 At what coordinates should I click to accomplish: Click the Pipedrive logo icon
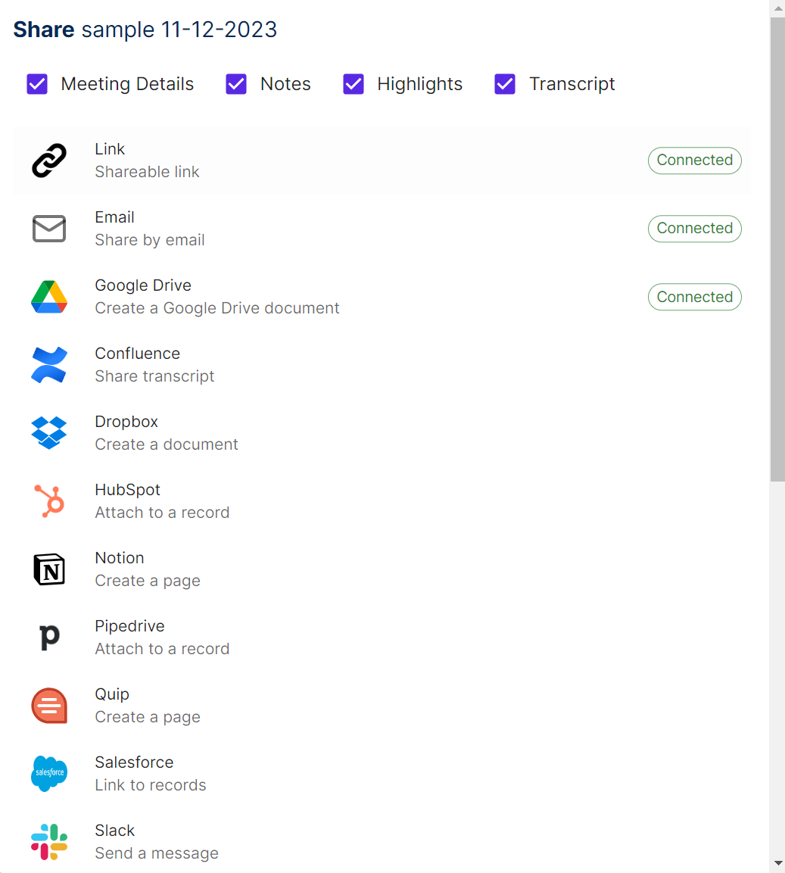click(49, 638)
